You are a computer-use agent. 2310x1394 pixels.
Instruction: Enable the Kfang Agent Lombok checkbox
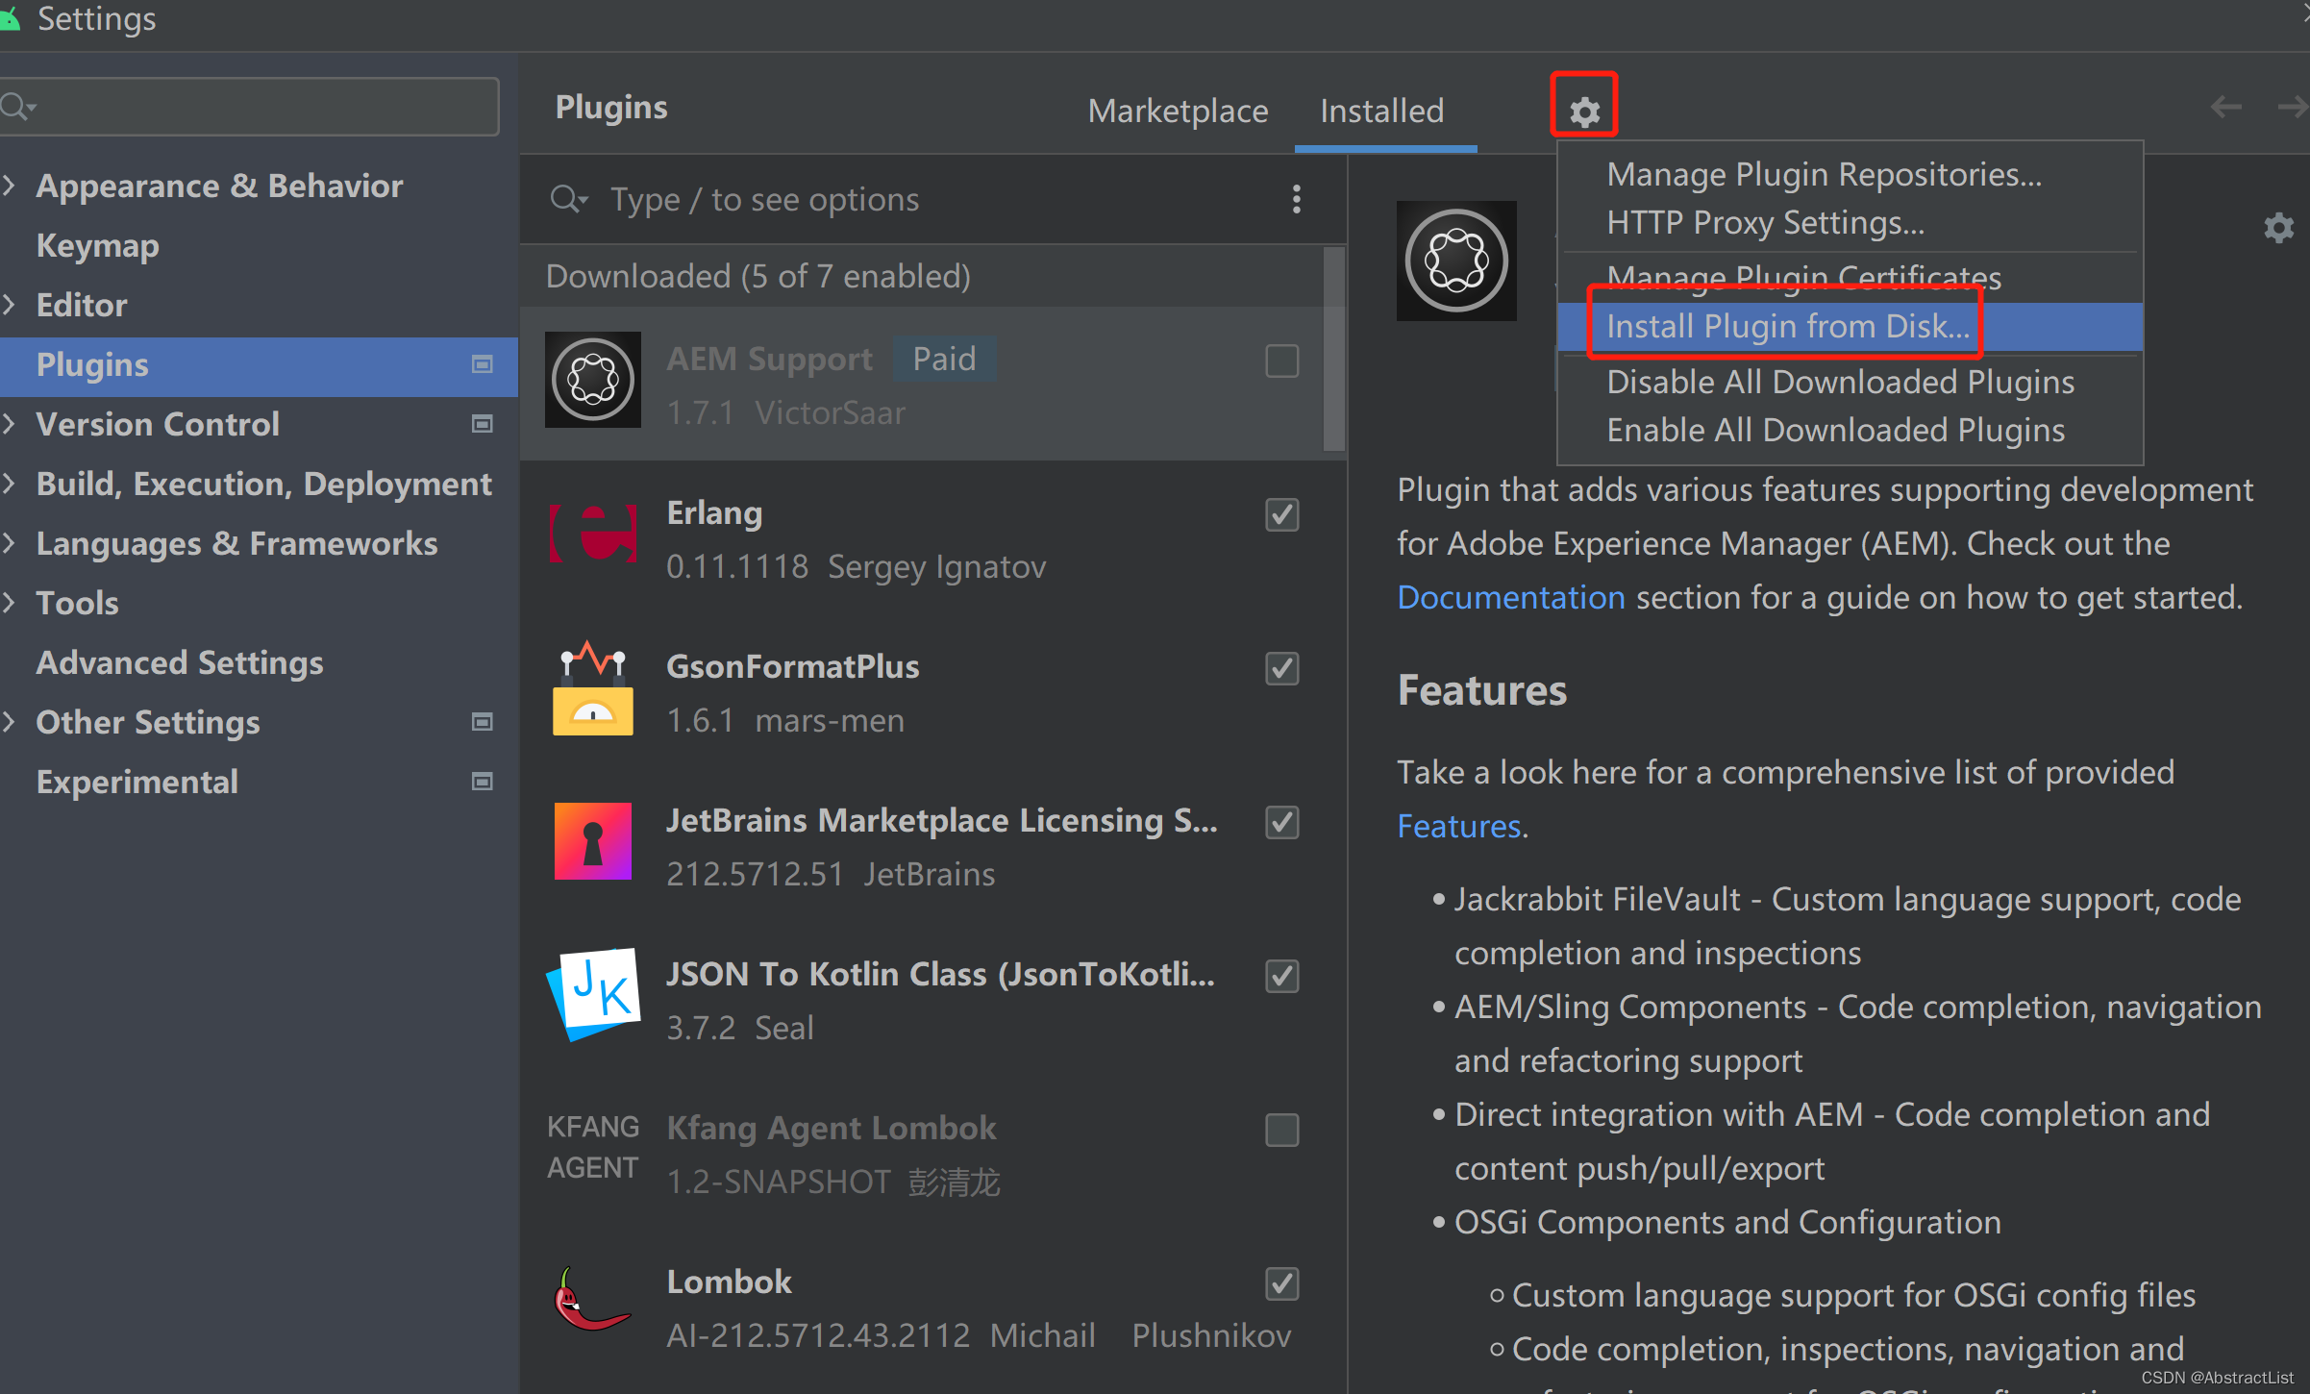1281,1130
